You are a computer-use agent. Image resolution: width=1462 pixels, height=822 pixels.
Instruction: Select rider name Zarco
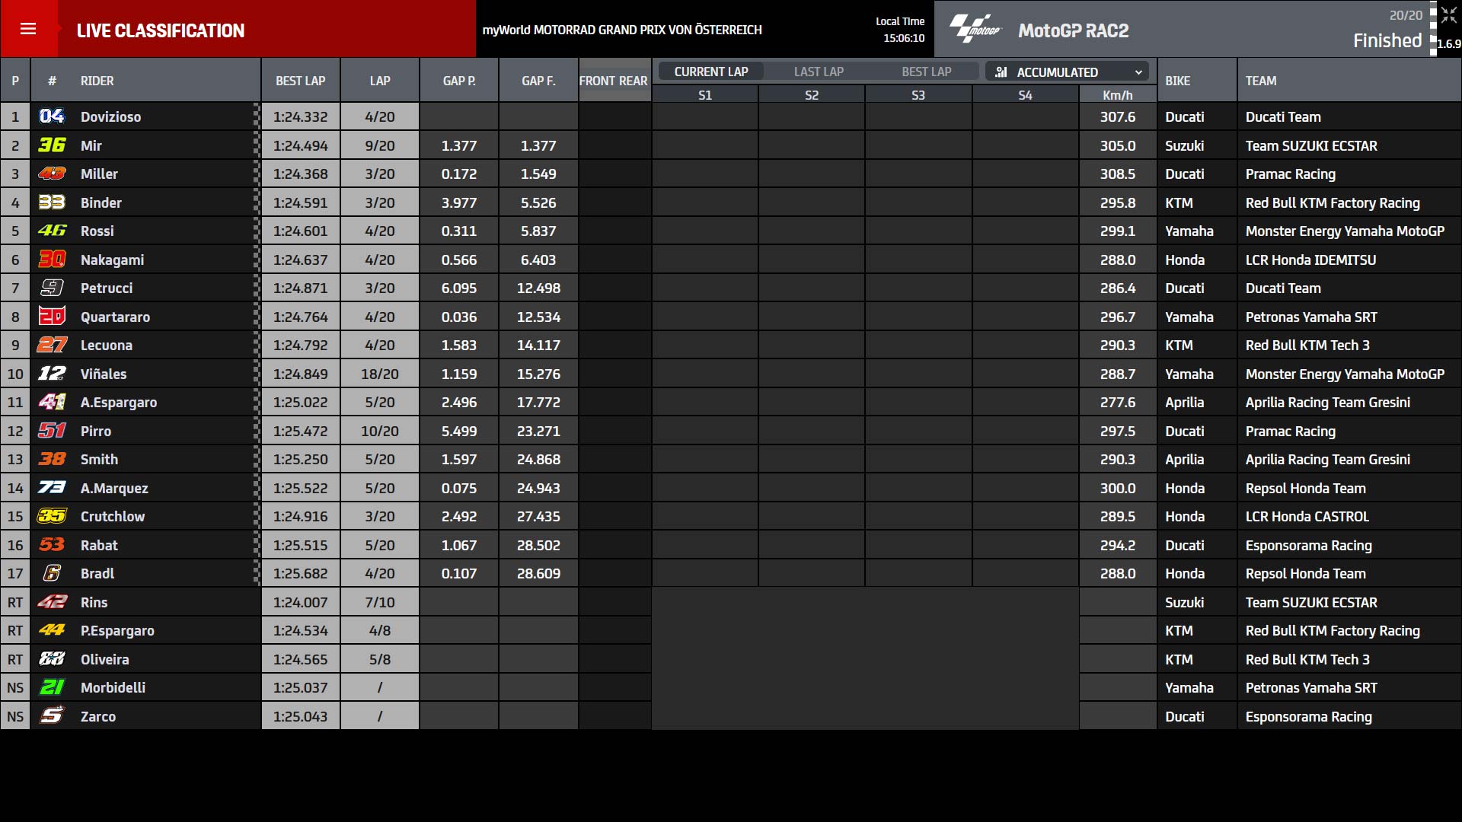click(x=98, y=716)
